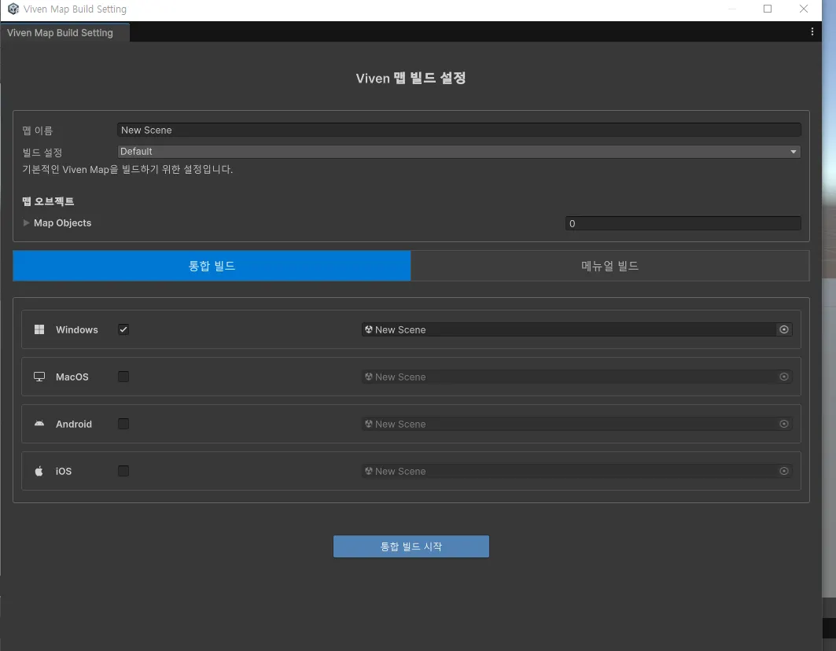Select the Viven Map Build Setting tab
836x651 pixels.
64,32
